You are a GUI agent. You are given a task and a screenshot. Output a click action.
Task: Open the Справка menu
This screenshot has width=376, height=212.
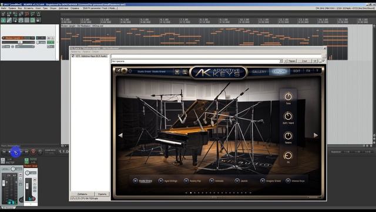(x=75, y=8)
